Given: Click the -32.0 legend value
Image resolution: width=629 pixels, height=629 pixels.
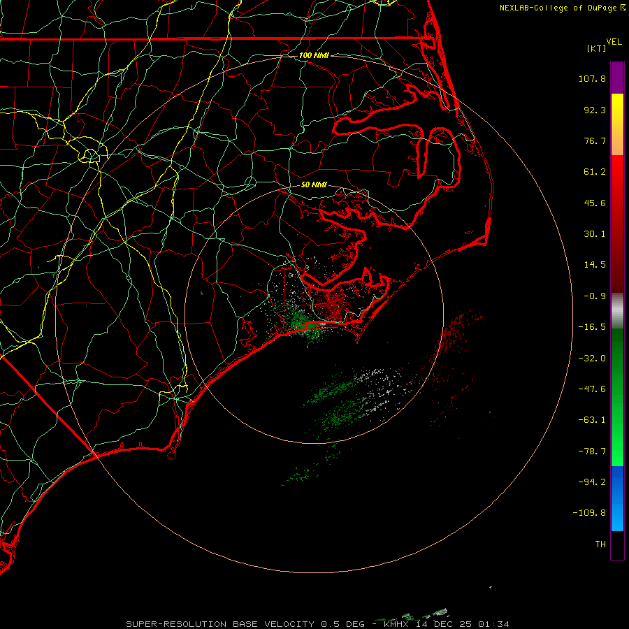Looking at the screenshot, I should point(592,359).
